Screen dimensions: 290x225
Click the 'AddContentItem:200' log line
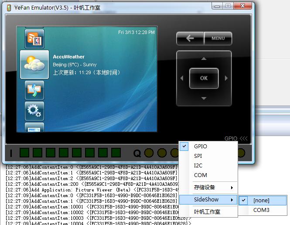pyautogui.click(x=92, y=184)
